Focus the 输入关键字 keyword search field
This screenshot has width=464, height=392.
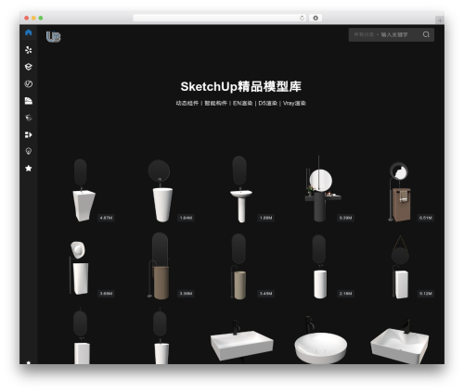click(x=394, y=34)
